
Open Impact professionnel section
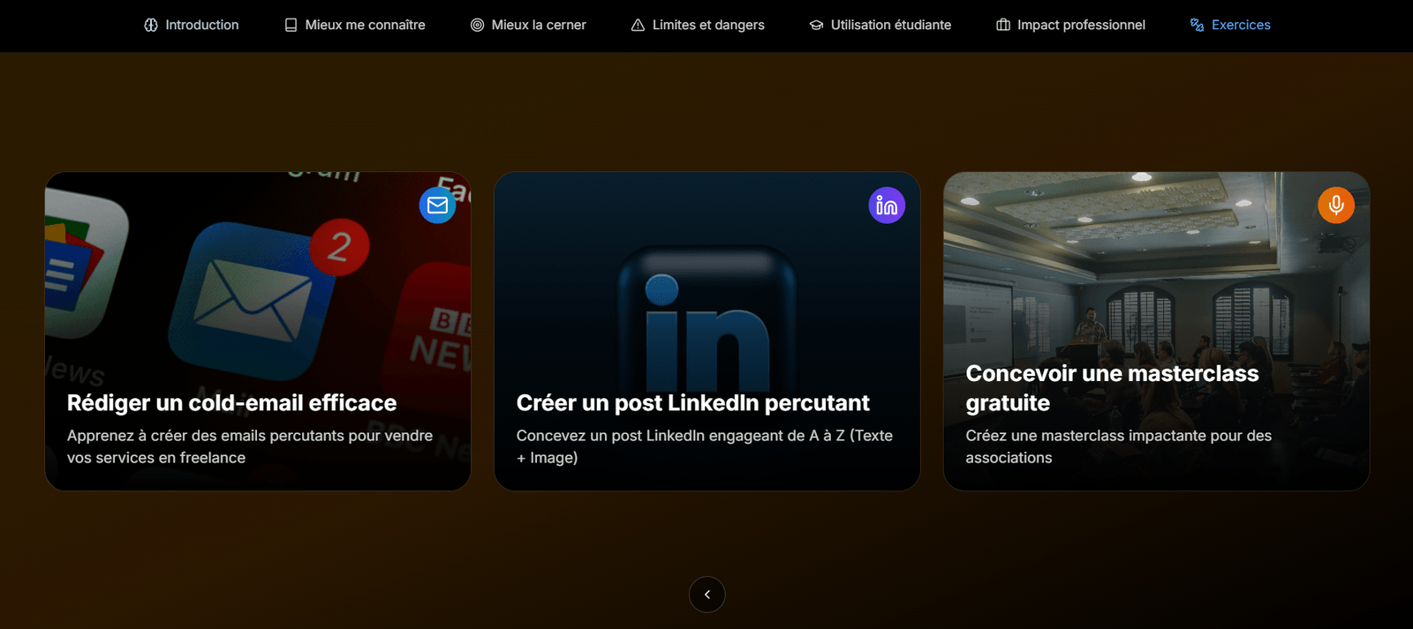1070,25
